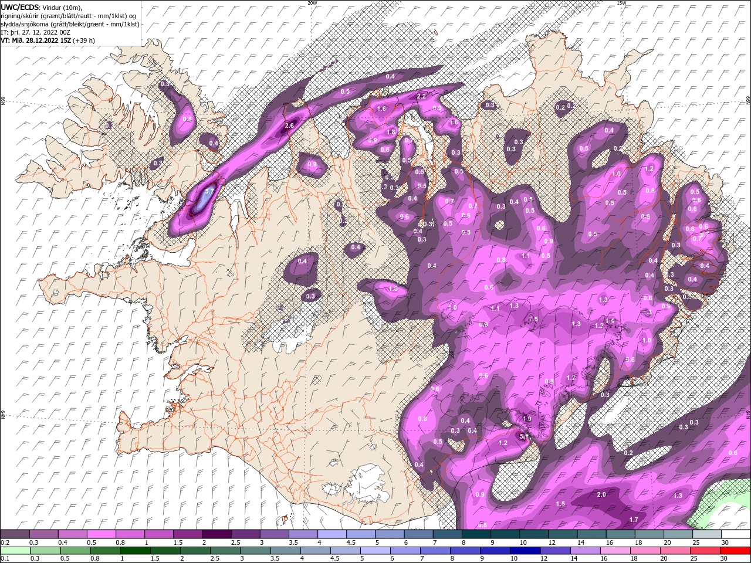Image resolution: width=751 pixels, height=563 pixels.
Task: Pick the dark teal 8 swatch in the upper legend
Action: pos(476,534)
